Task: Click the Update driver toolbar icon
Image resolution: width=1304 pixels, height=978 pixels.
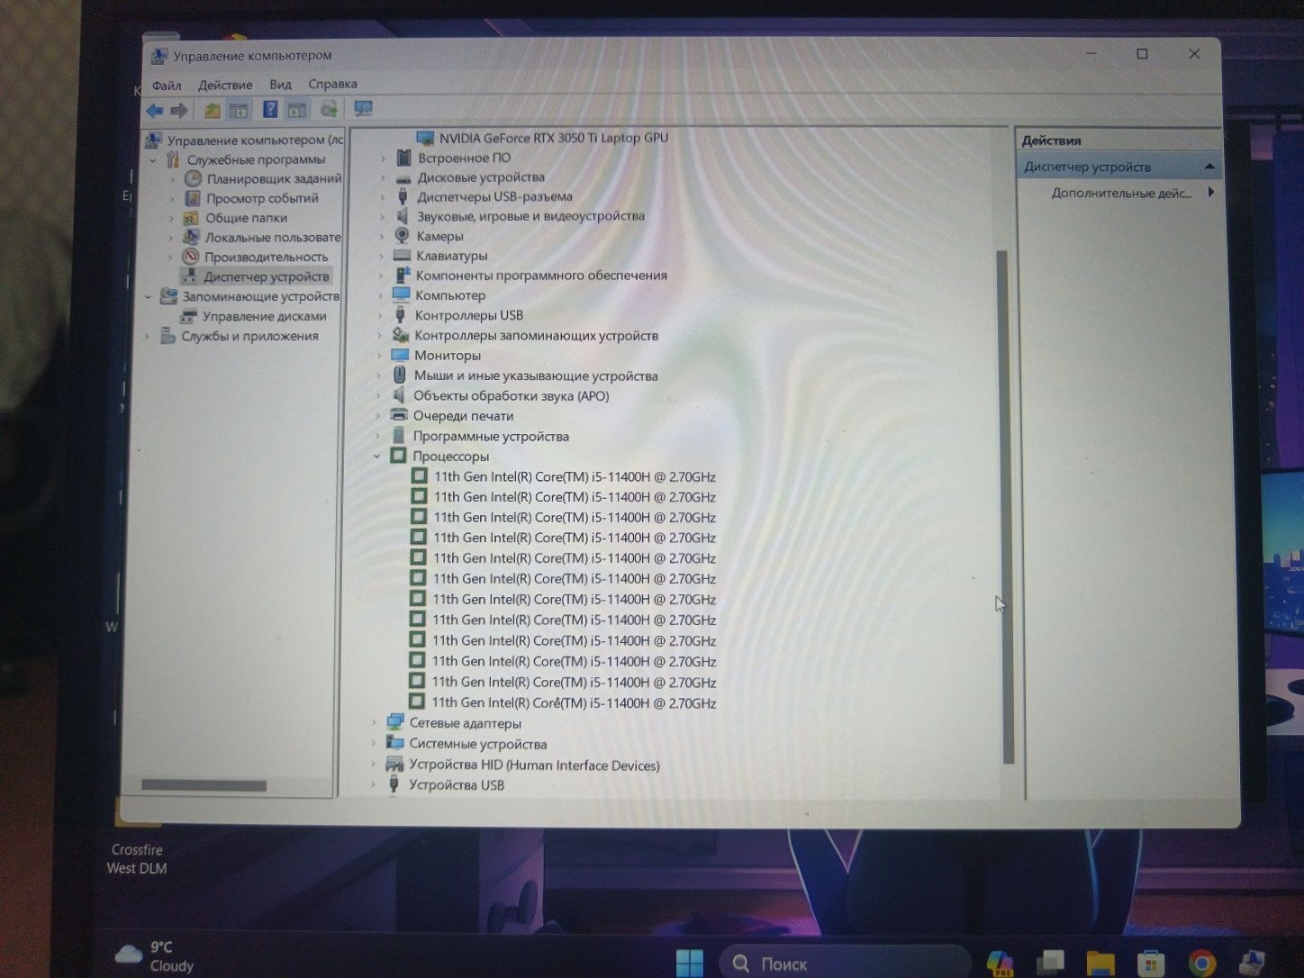Action: [330, 110]
